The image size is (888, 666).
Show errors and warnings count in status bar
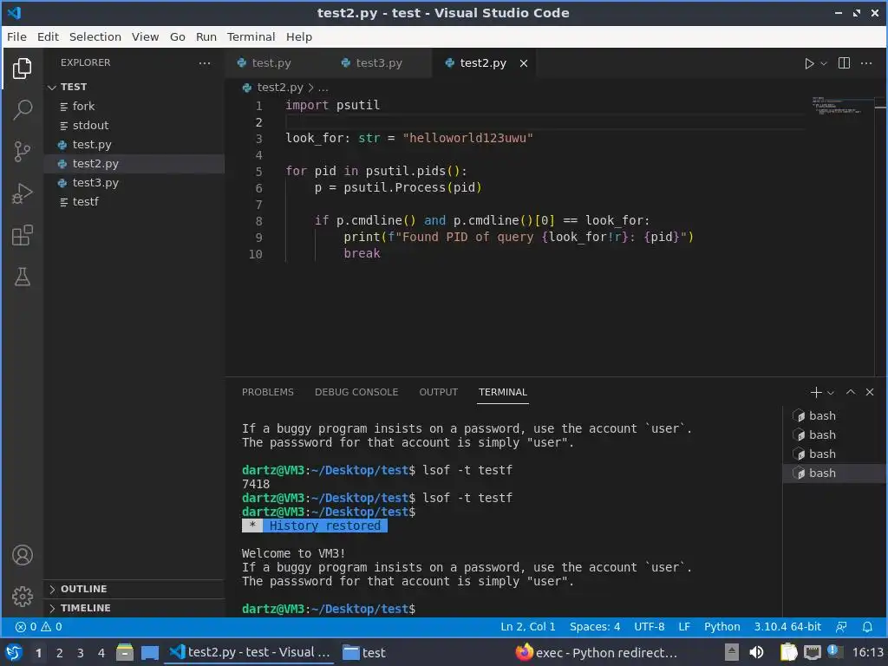coord(39,627)
